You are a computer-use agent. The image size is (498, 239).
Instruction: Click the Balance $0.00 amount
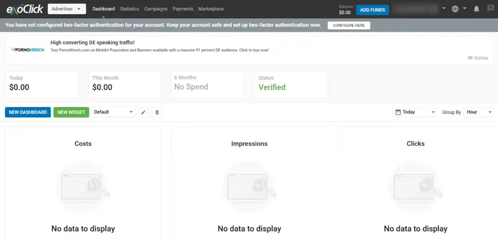tap(345, 13)
